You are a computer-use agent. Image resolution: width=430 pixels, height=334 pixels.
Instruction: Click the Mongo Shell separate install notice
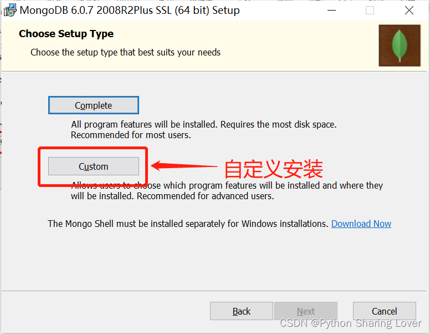(x=188, y=224)
